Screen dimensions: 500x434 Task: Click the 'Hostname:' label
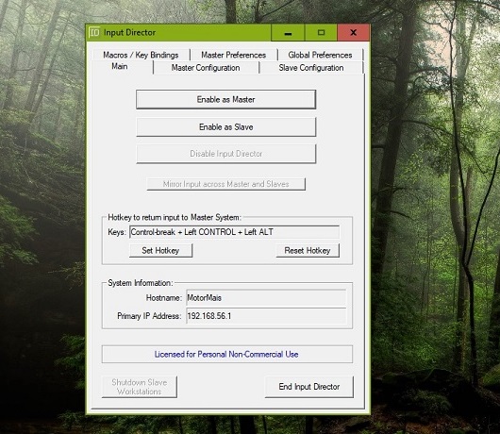coord(164,298)
